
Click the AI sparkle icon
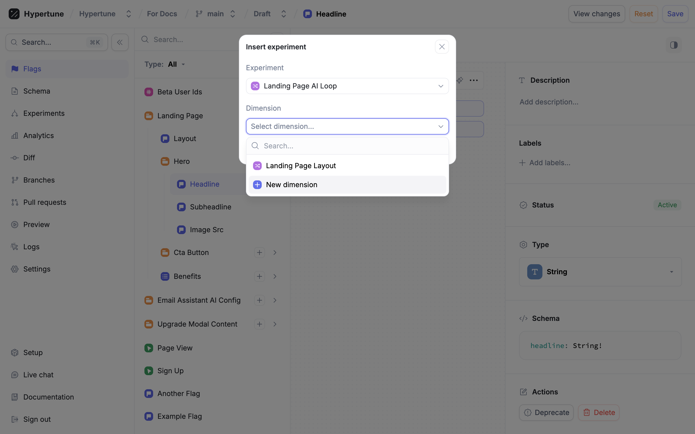460,80
